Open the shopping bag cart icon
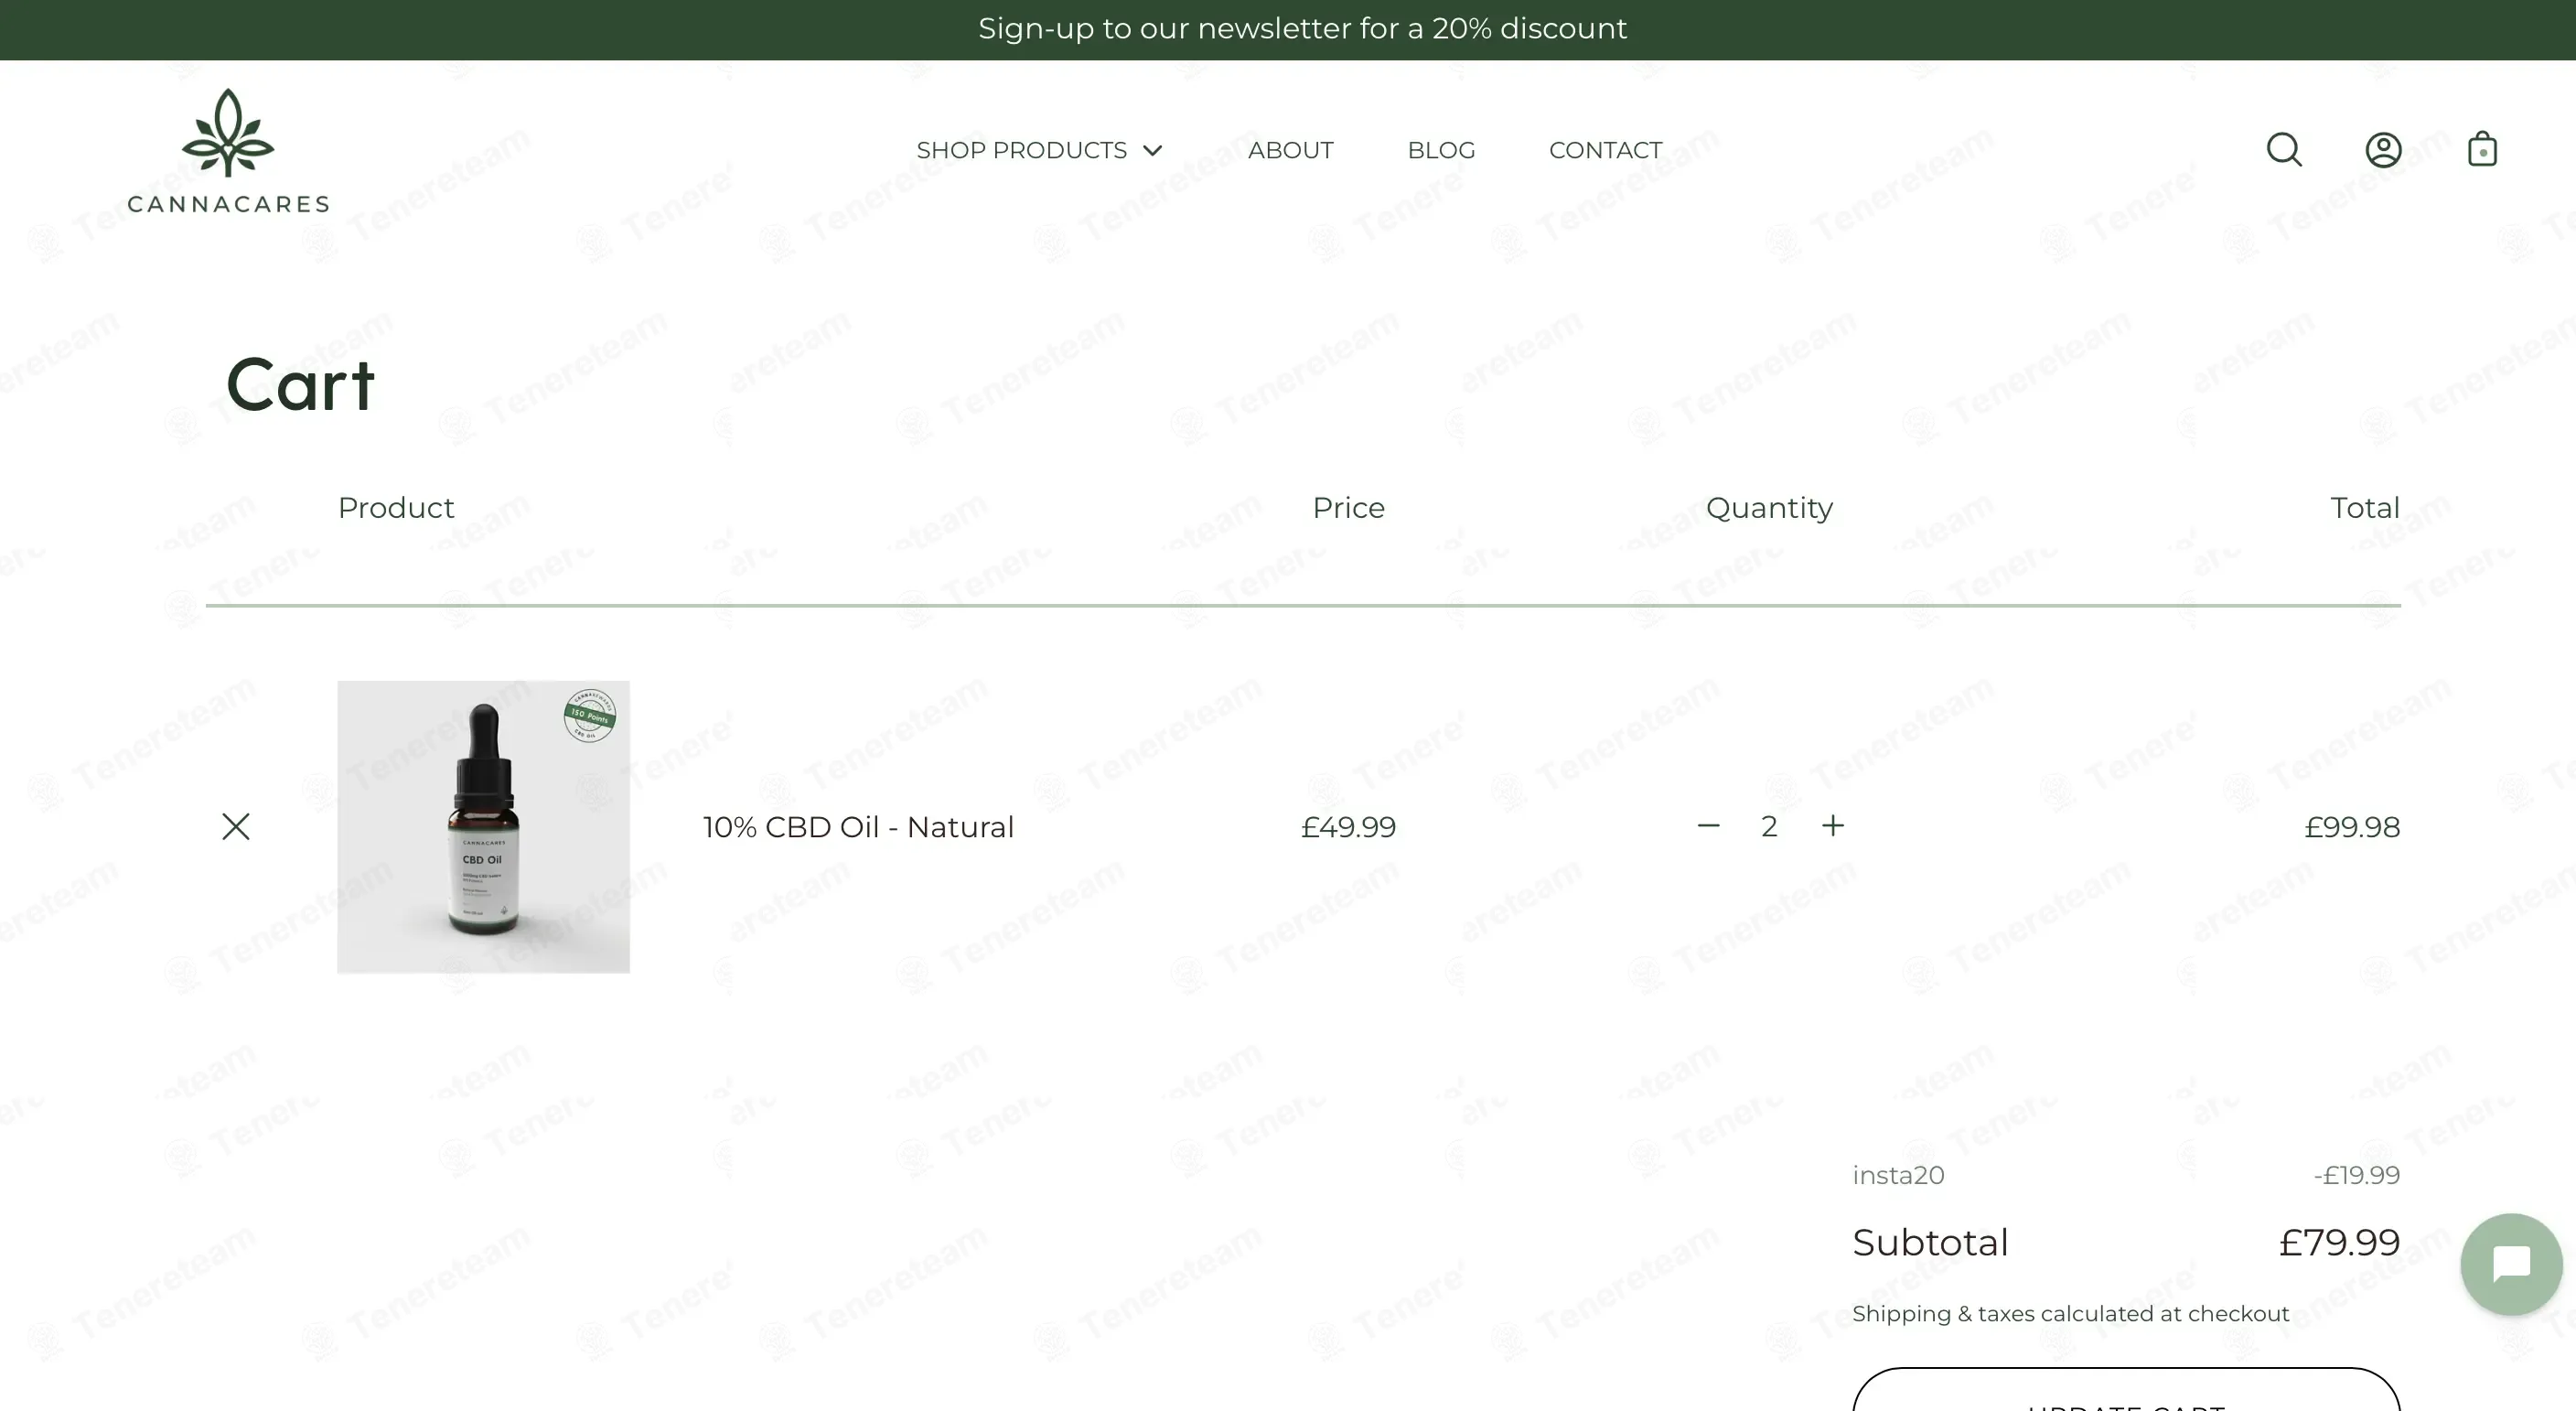This screenshot has height=1411, width=2576. coord(2482,150)
